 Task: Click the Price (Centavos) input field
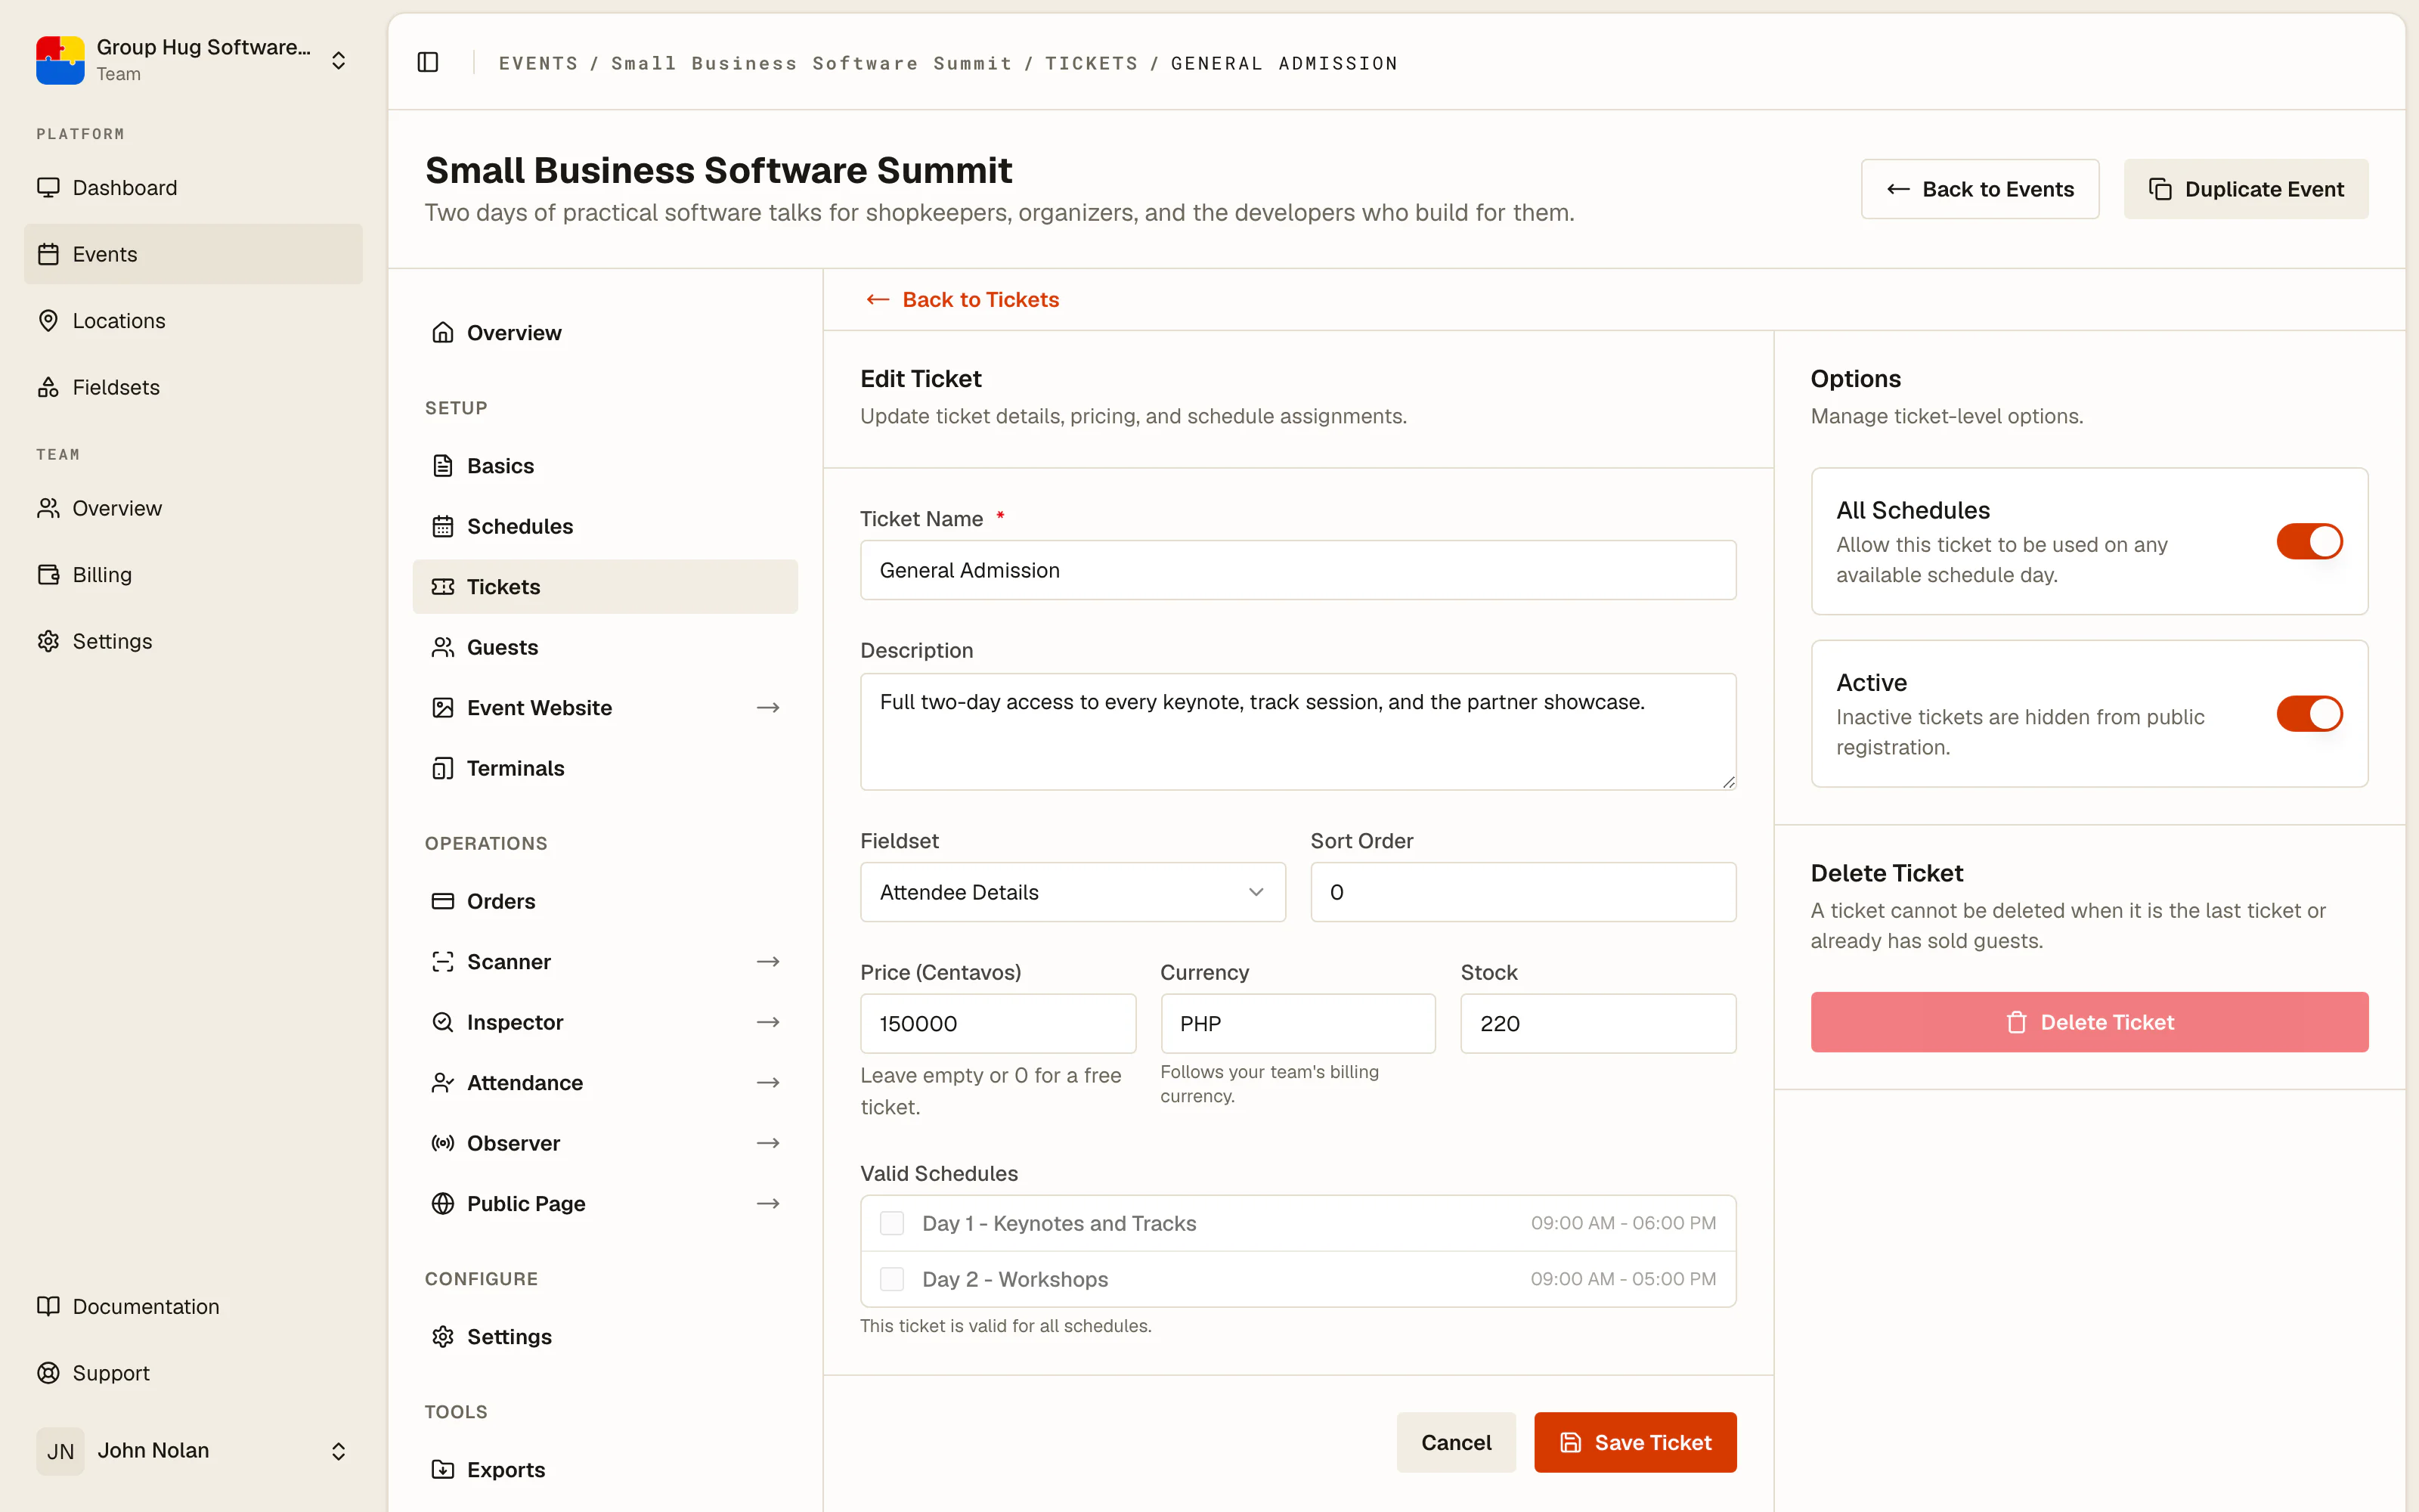point(998,1023)
